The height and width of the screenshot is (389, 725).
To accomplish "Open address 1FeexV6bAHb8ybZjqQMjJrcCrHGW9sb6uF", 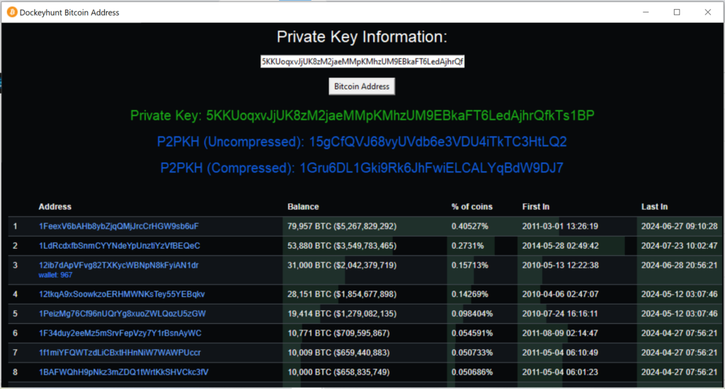I will (119, 226).
